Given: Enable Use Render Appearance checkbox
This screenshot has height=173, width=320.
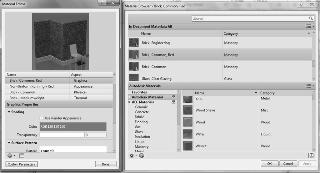Looking at the screenshot, I should (x=42, y=118).
